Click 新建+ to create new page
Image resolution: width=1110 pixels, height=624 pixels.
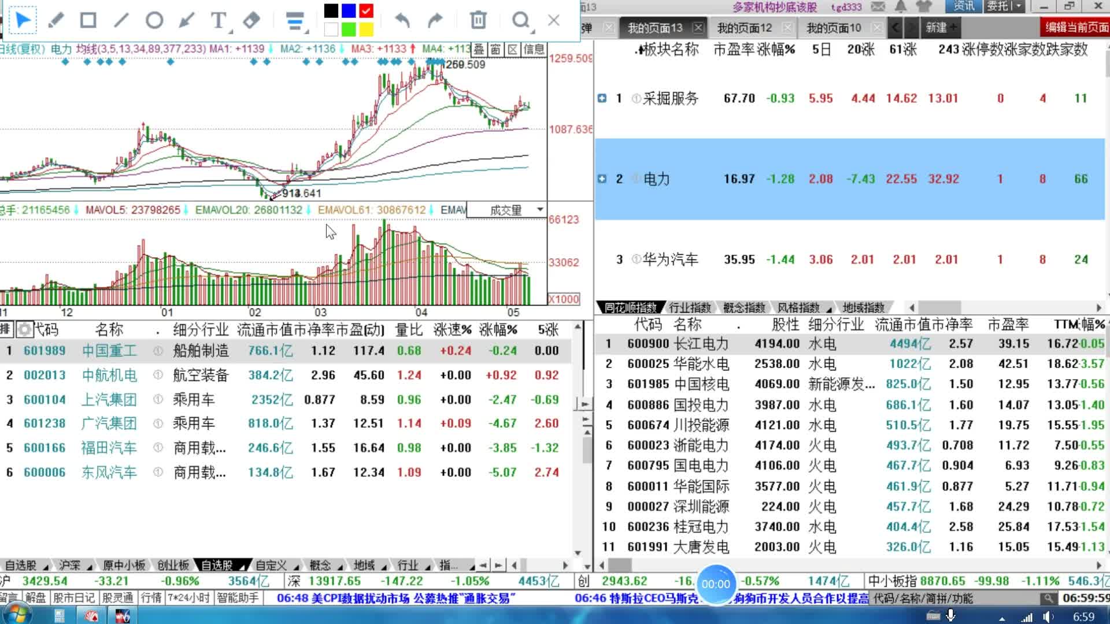pyautogui.click(x=941, y=28)
